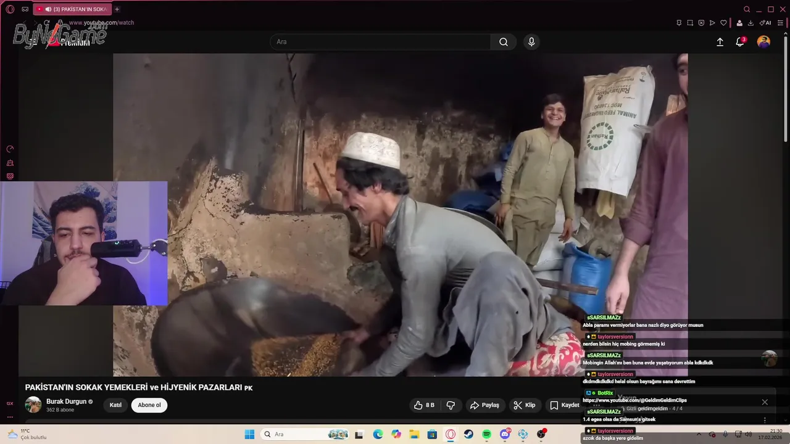Click the www.youtube.com/watch address bar
Screen dimensions: 790x444
coord(101,23)
